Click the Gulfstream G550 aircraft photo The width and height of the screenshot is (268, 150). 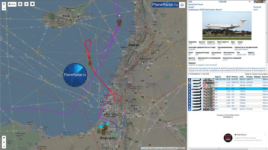pyautogui.click(x=227, y=26)
